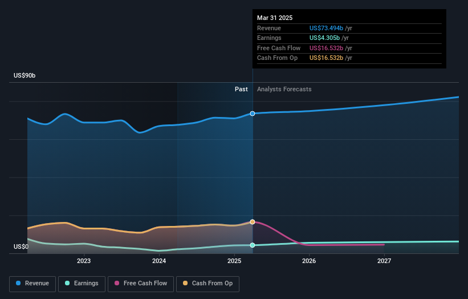
Task: Toggle the Earnings legend button
Action: click(82, 284)
